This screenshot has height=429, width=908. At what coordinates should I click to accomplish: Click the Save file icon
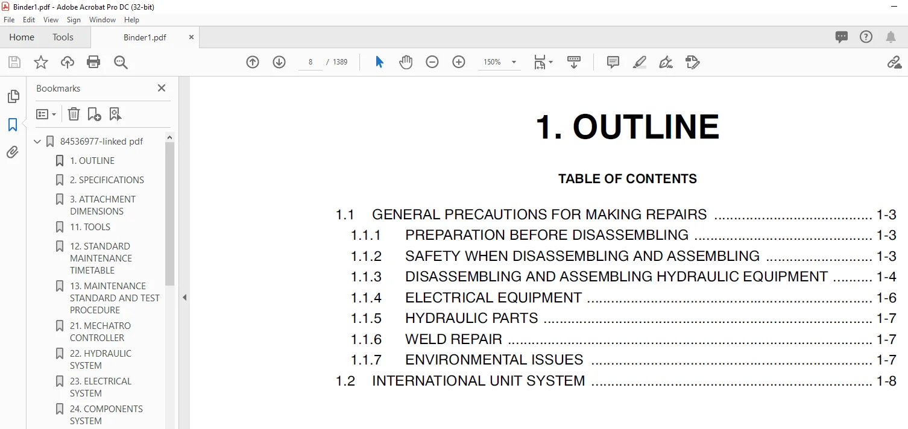[14, 62]
